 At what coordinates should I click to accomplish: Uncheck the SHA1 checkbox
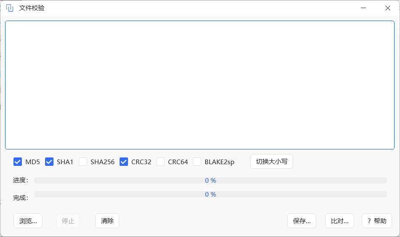[x=49, y=162]
